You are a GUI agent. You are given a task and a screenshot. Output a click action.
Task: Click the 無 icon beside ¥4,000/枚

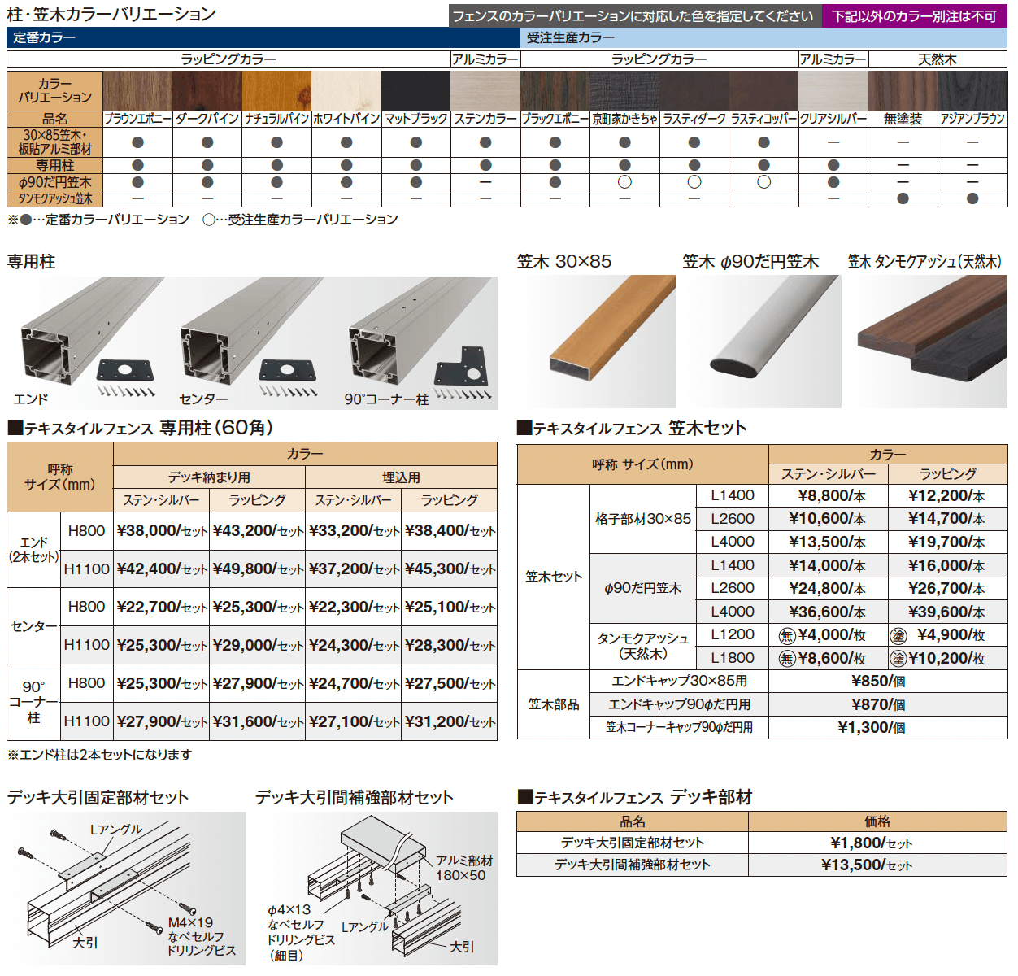[x=786, y=635]
